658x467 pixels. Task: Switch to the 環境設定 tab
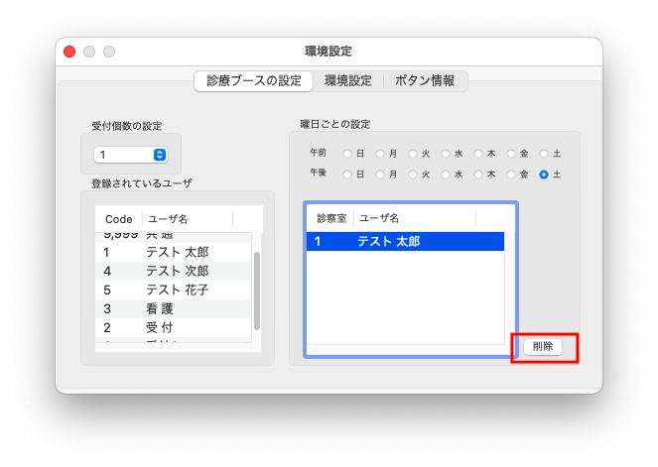point(347,81)
